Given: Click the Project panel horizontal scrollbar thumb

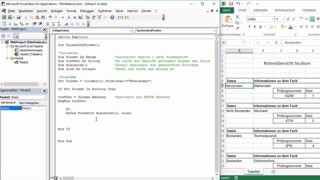Looking at the screenshot, I should coord(21,84).
